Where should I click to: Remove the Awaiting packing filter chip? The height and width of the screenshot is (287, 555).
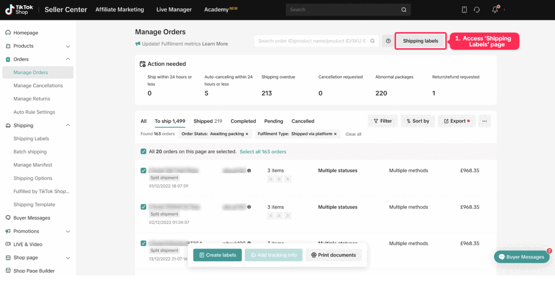pyautogui.click(x=247, y=134)
